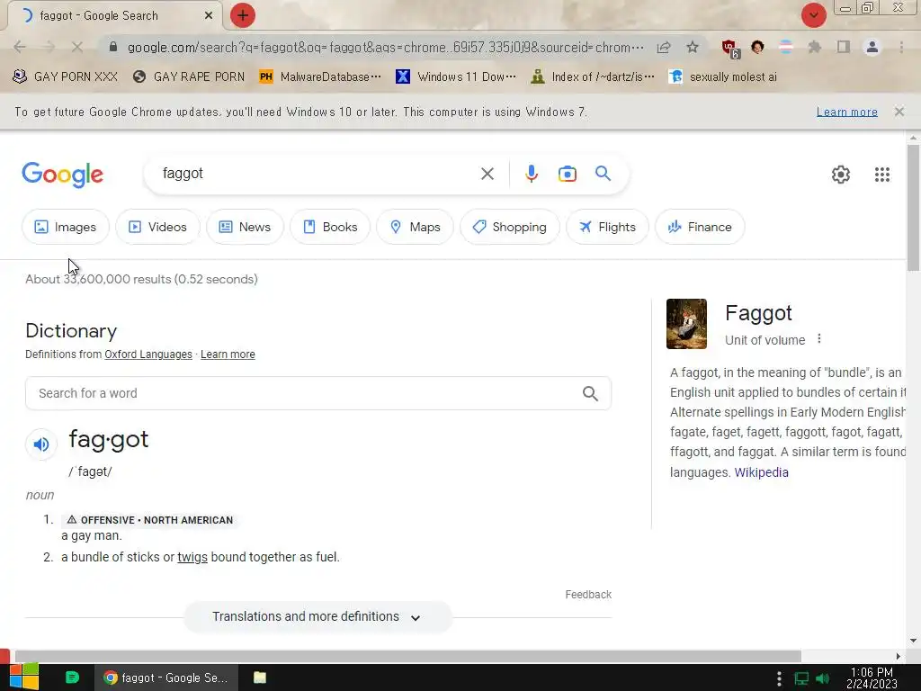Dismiss the Chrome update infobar
Screen dimensions: 921x691
pyautogui.click(x=899, y=112)
